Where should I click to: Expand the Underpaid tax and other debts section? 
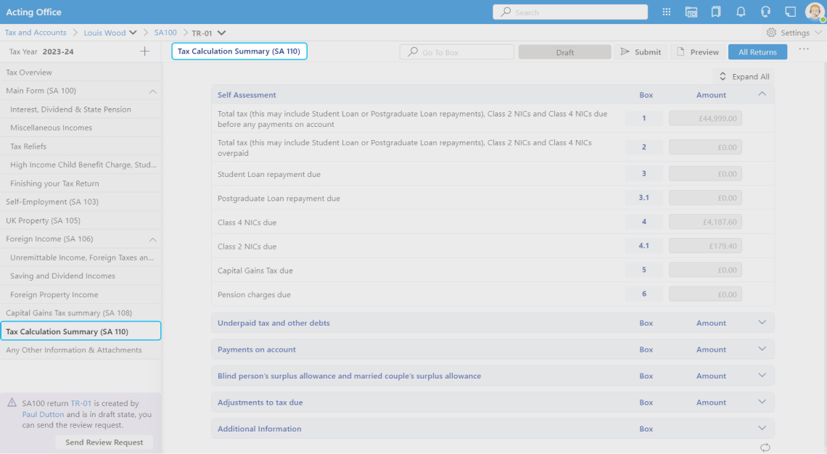pyautogui.click(x=762, y=323)
